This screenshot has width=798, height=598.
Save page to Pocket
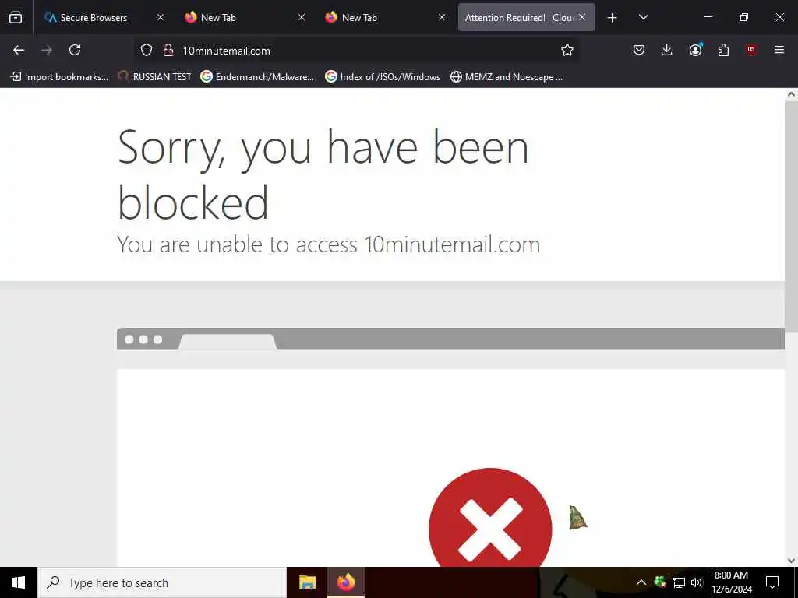point(639,50)
